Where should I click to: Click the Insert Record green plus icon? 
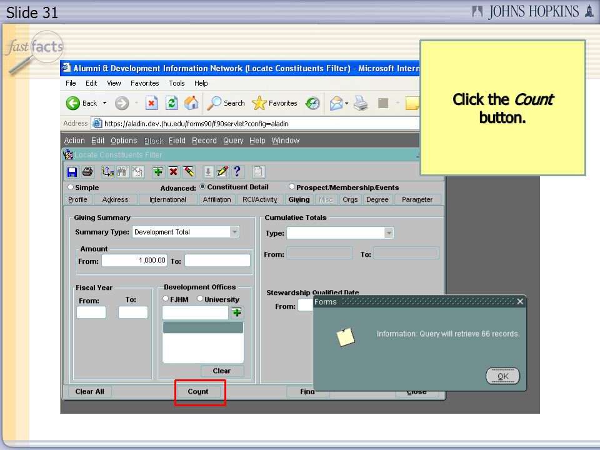click(158, 172)
